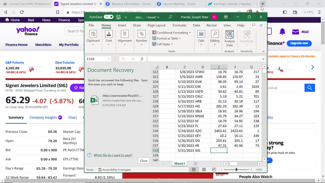Open the Cell Styles dropdown
This screenshot has width=325, height=183.
coord(163,44)
